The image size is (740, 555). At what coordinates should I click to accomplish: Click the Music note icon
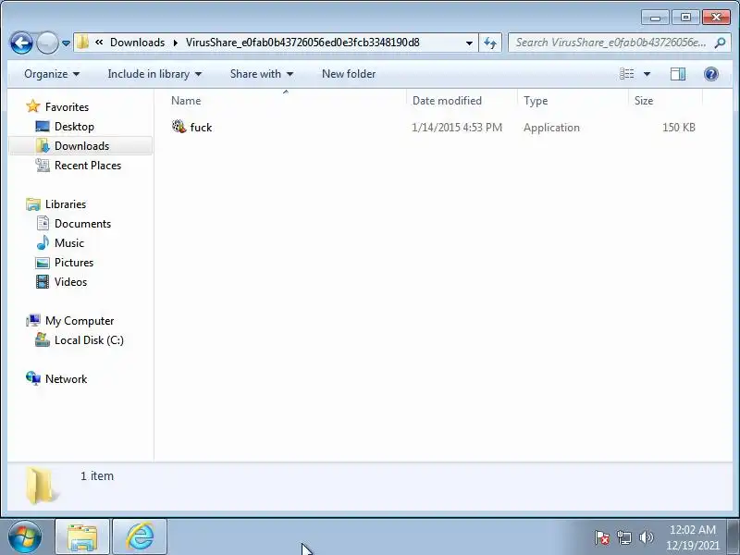(43, 242)
